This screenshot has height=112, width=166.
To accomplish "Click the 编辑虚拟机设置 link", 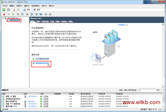I will tap(42, 63).
